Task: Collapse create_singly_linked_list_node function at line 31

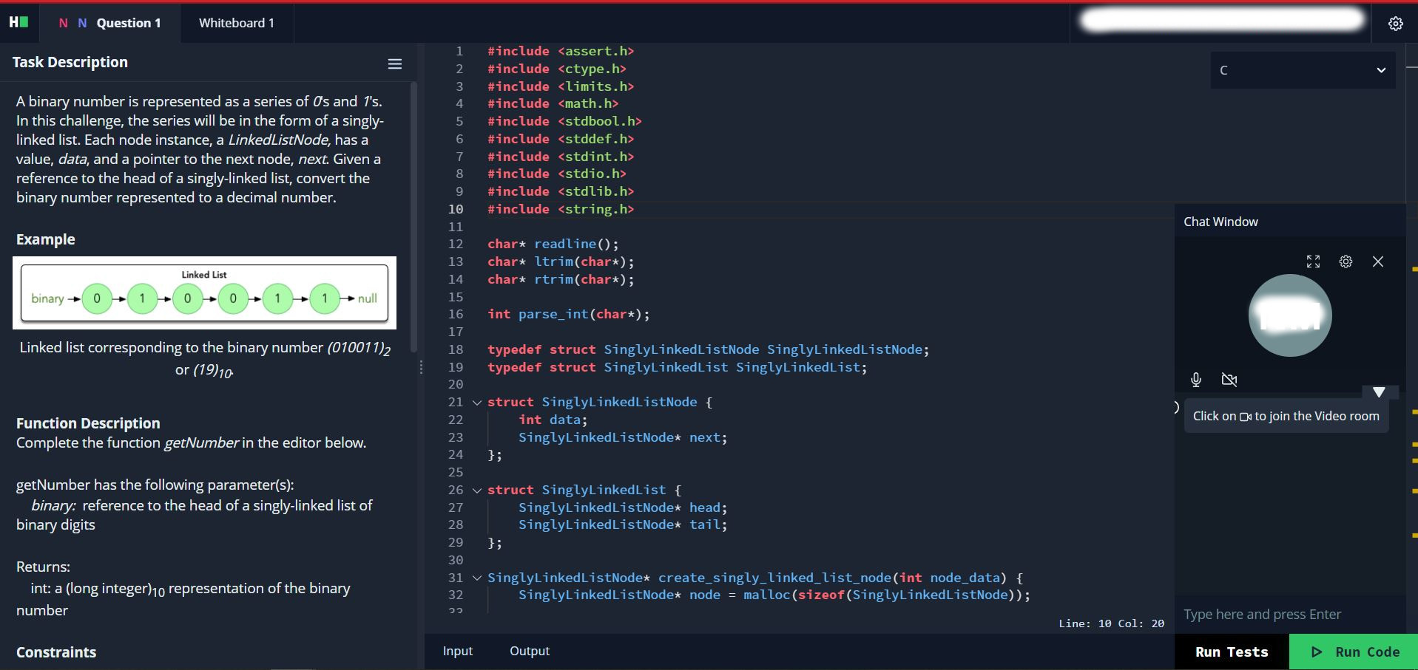Action: tap(477, 578)
